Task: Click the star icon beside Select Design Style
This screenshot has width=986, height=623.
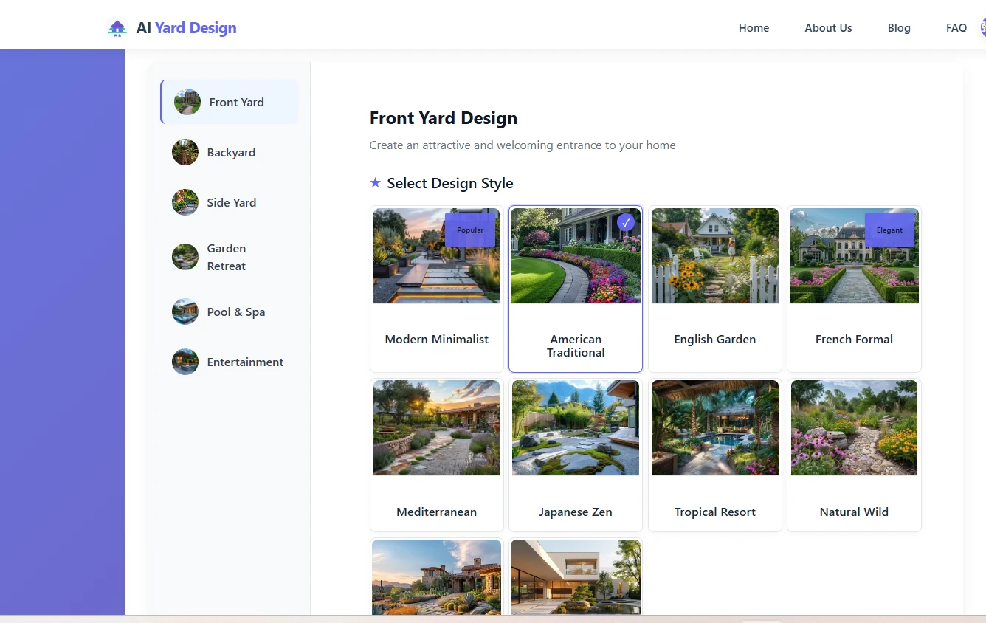Action: [376, 182]
